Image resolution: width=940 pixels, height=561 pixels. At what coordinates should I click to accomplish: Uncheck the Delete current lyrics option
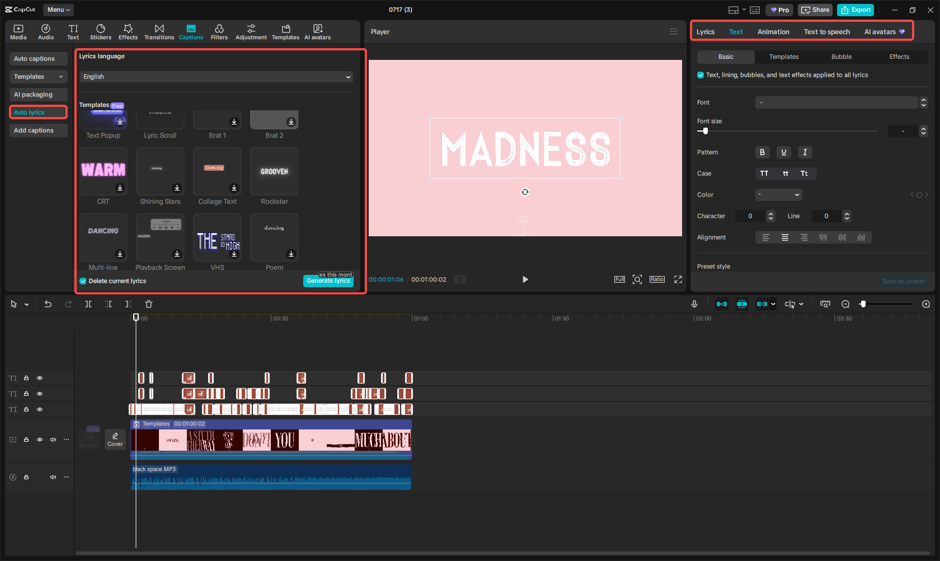[83, 280]
